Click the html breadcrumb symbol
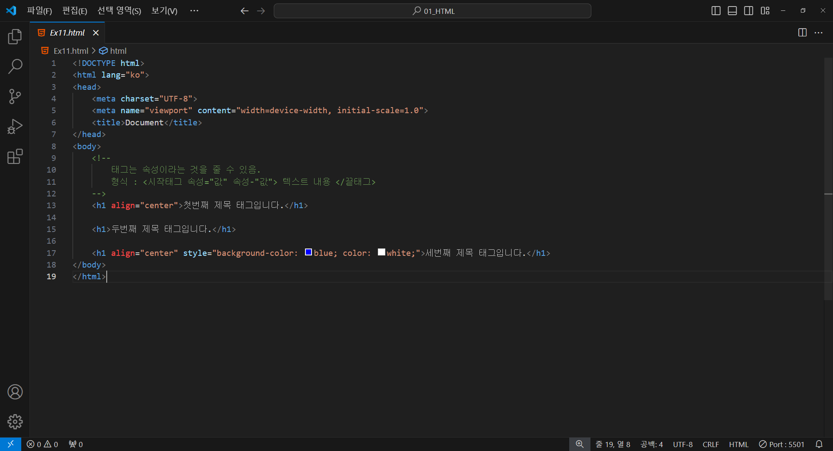This screenshot has height=451, width=833. point(118,51)
